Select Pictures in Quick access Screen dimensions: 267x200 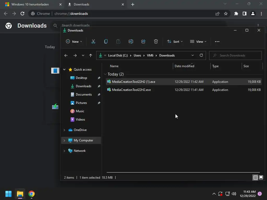point(81,103)
